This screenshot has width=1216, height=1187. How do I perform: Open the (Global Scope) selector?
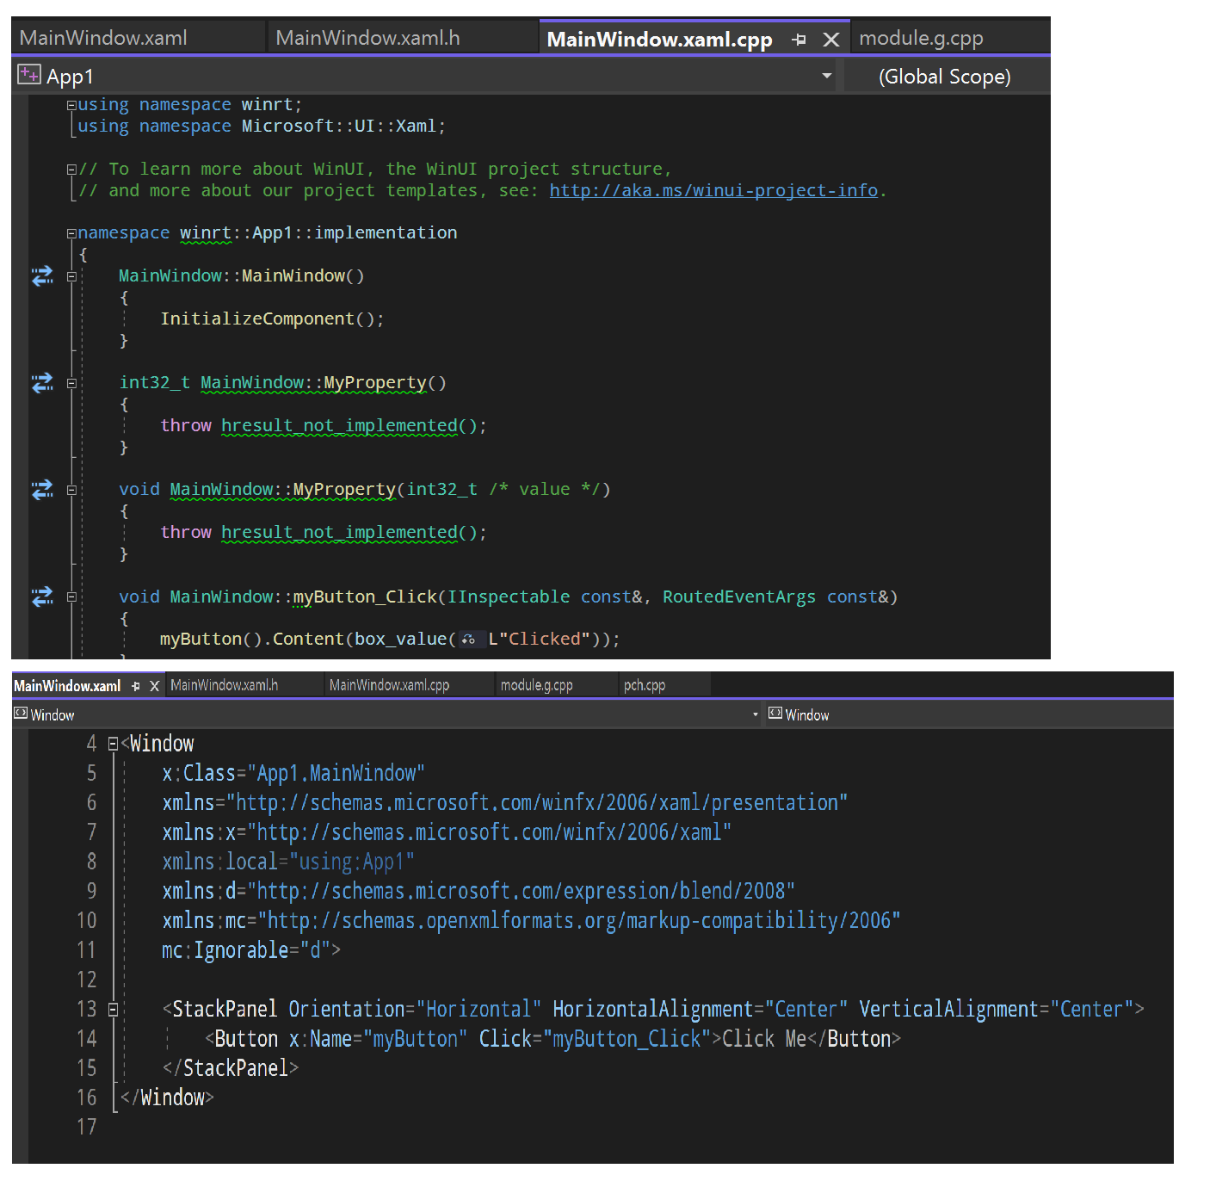945,77
